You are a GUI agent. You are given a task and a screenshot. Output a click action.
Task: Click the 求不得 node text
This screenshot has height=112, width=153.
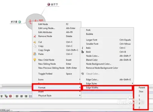tap(14, 22)
